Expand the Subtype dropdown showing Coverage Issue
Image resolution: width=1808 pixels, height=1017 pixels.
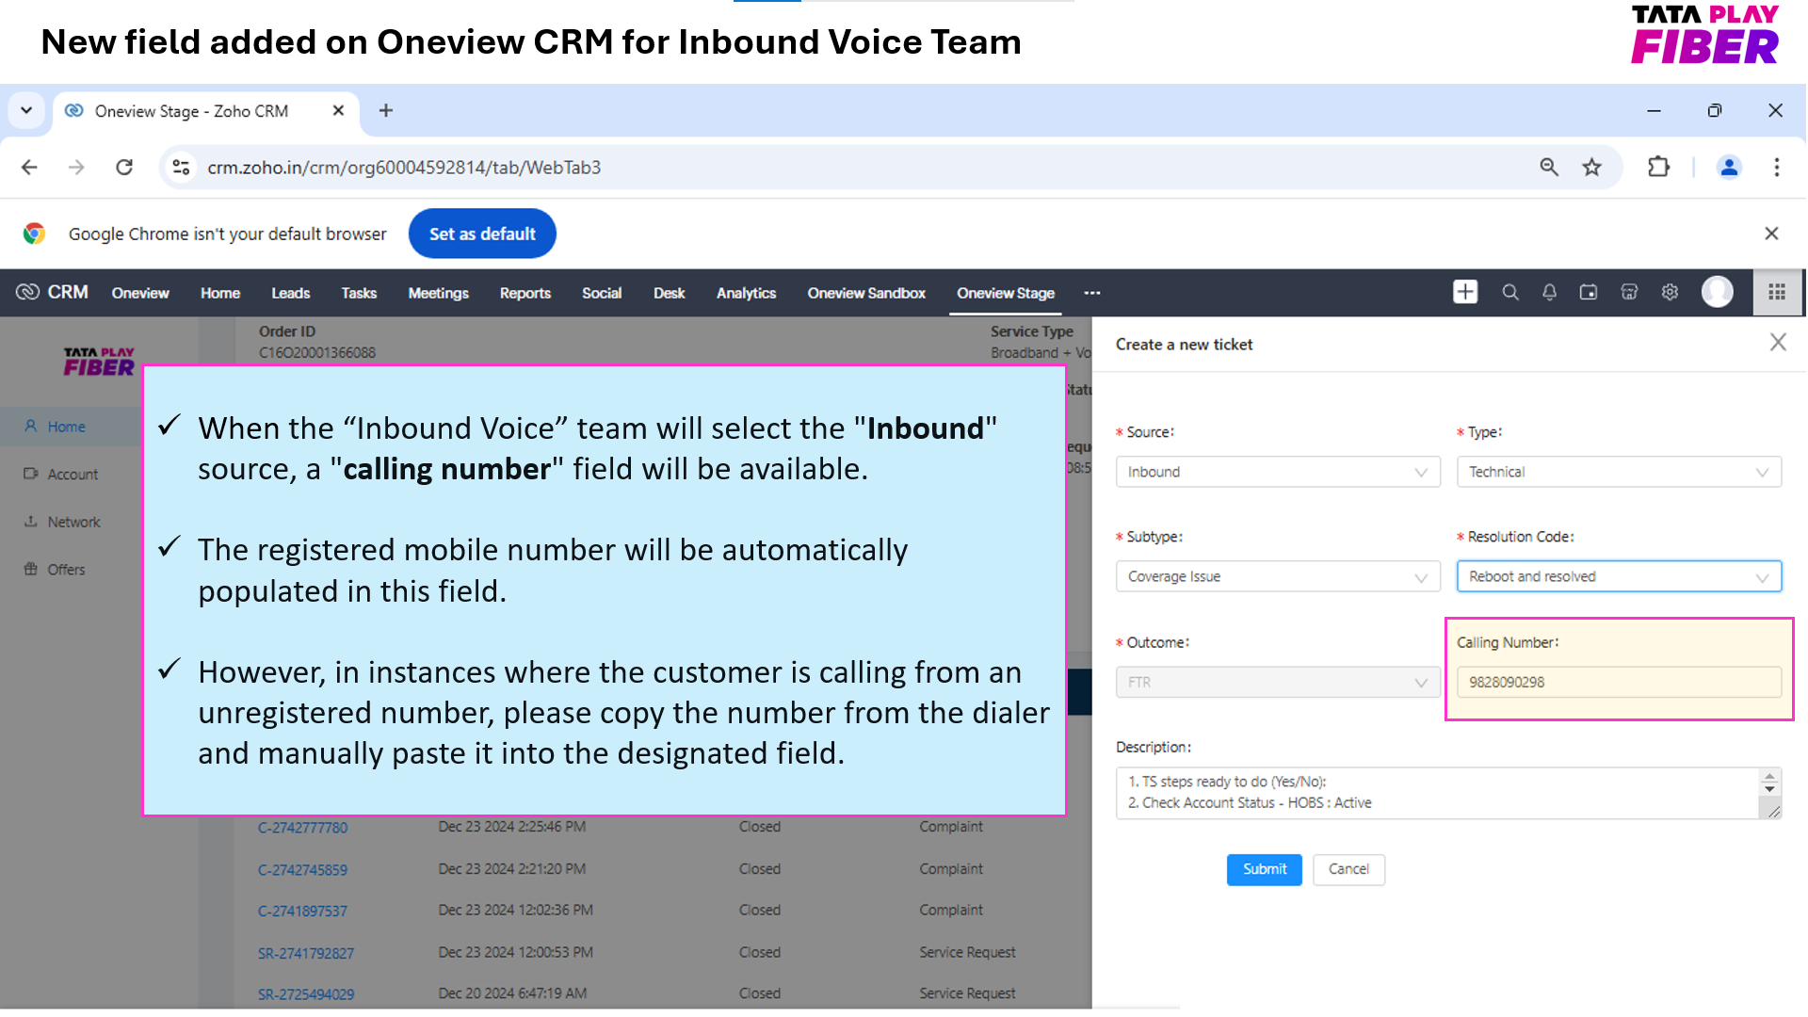coord(1278,576)
